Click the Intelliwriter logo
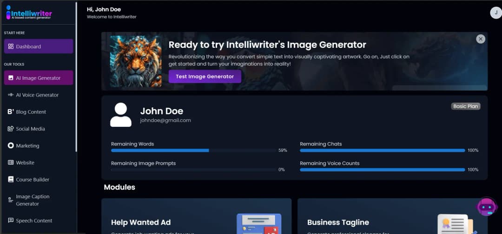Image resolution: width=502 pixels, height=234 pixels. (29, 13)
